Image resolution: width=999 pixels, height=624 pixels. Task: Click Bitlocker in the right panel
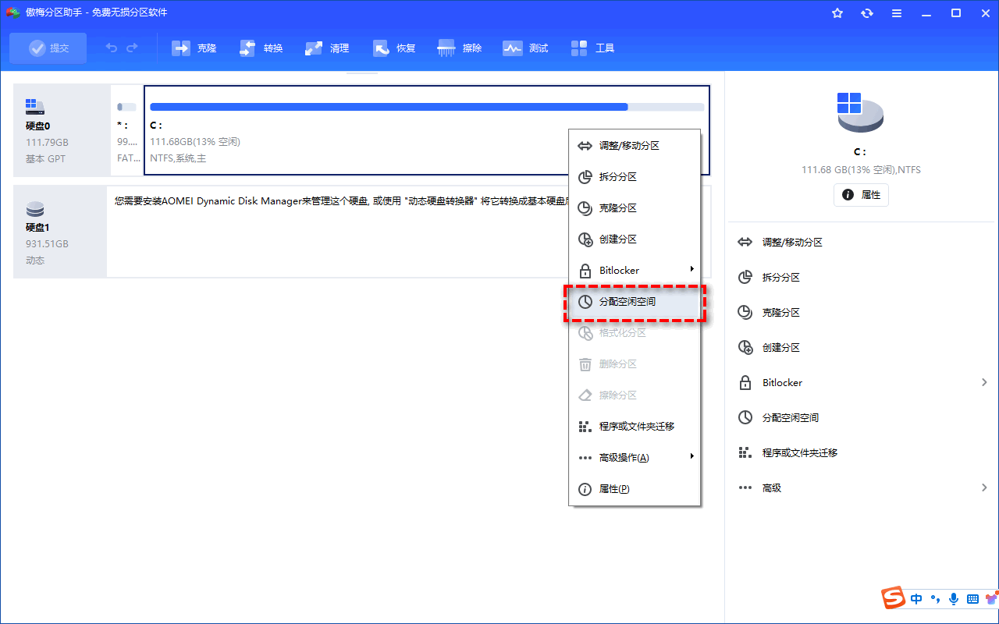782,383
